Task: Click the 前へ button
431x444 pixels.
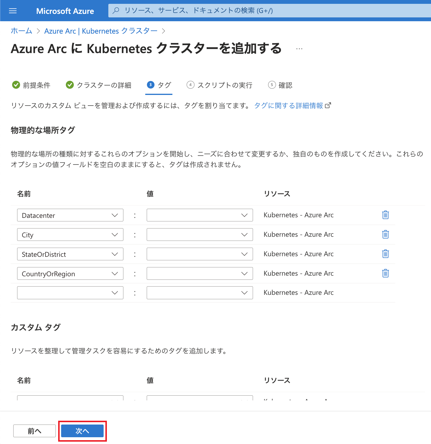Action: (x=35, y=431)
